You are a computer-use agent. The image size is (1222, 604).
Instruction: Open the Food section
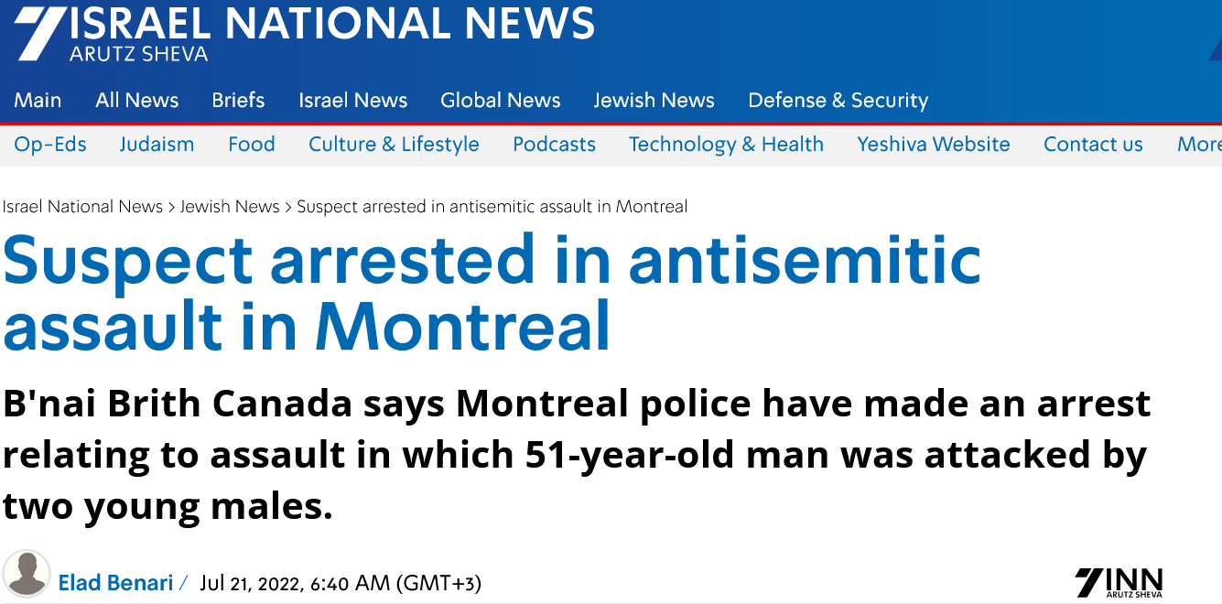(252, 145)
